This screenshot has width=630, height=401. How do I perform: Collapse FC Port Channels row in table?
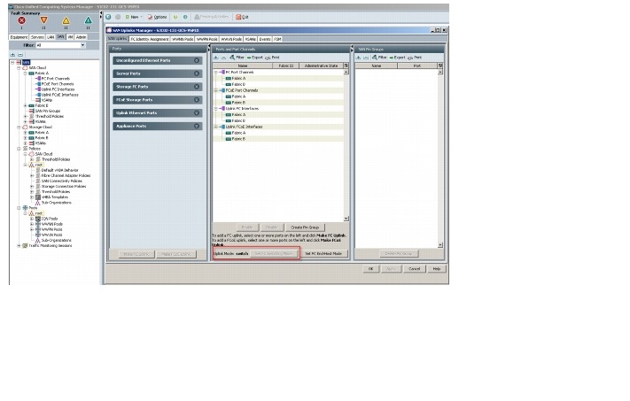coord(215,73)
